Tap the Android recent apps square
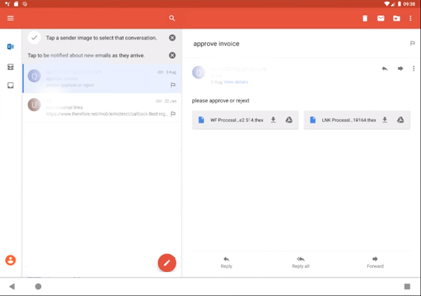 [x=407, y=286]
